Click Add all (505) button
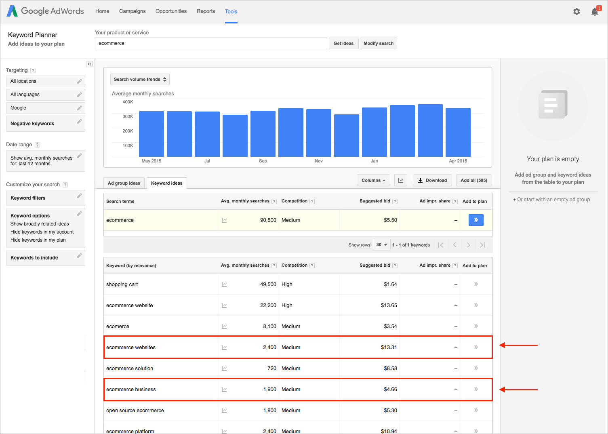This screenshot has height=434, width=608. click(474, 180)
